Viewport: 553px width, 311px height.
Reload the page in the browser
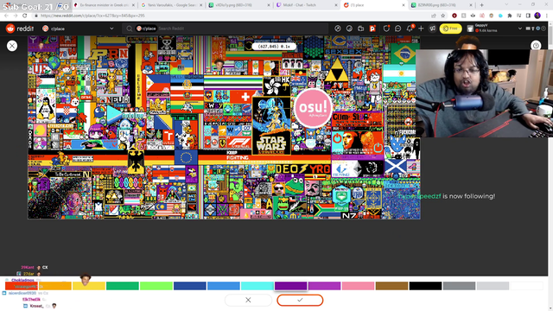[25, 16]
